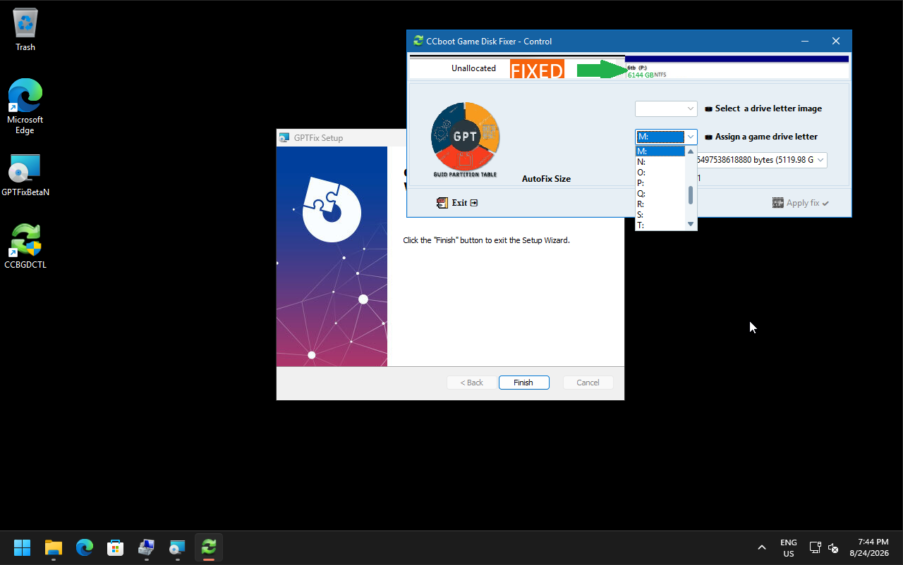Choose S: in the drive letter list
The height and width of the screenshot is (565, 903).
(x=660, y=214)
